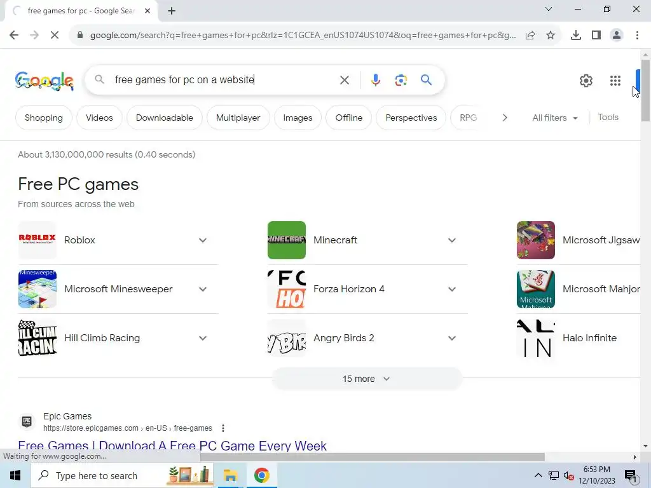This screenshot has height=488, width=651.
Task: Click the Roblox game thumbnail
Action: click(38, 240)
